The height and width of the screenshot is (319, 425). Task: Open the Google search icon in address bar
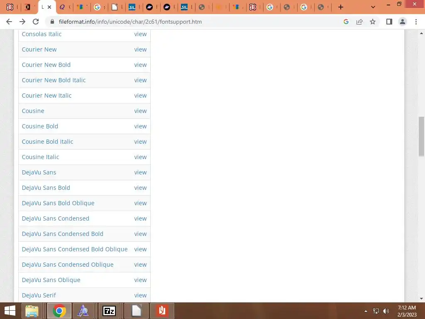coord(346,22)
